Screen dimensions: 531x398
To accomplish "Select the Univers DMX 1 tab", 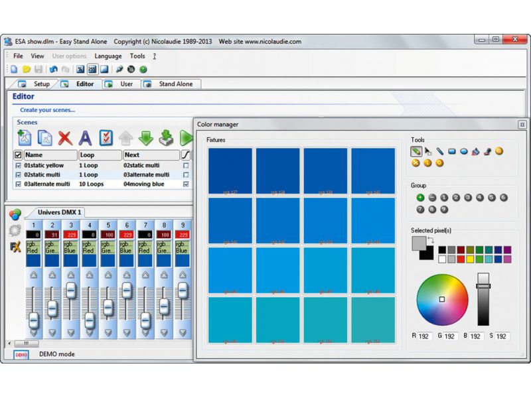I will (x=59, y=212).
